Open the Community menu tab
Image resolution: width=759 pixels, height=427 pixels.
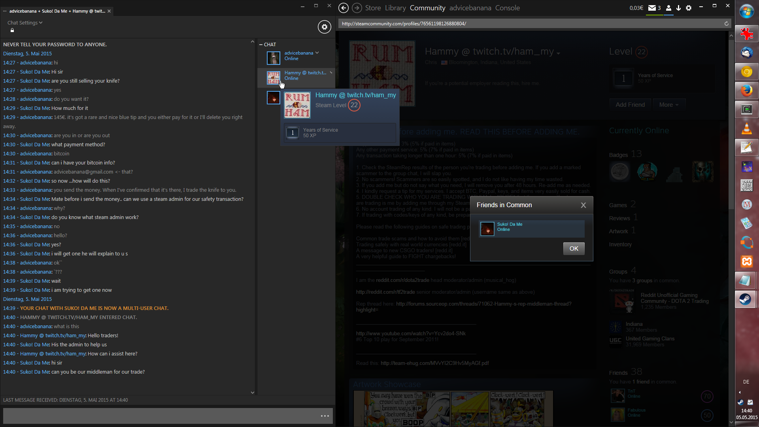[427, 8]
